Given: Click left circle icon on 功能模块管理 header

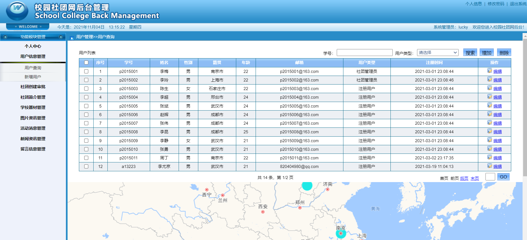Looking at the screenshot, I should [x=5, y=37].
